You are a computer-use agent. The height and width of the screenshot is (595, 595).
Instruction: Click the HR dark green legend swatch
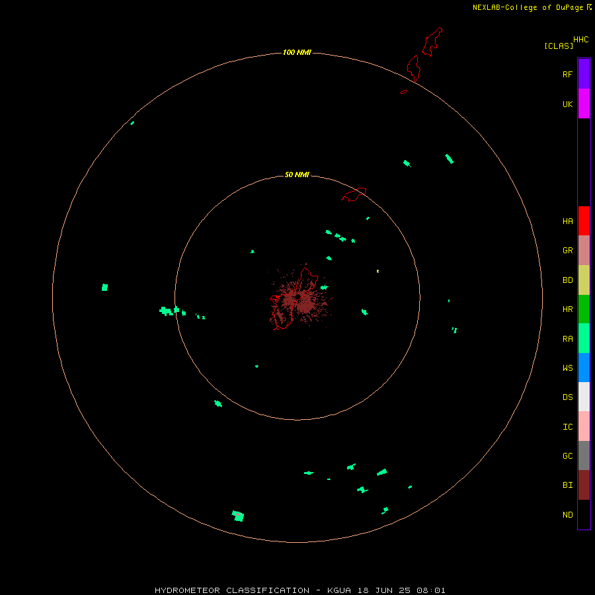[x=584, y=309]
